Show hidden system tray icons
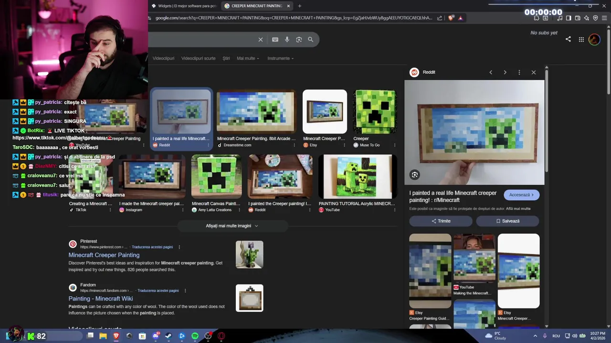 click(x=535, y=336)
